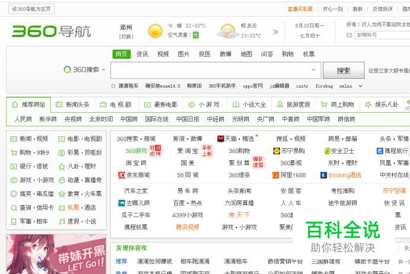The image size is (410, 274).
Task: Click the 安全卫士 shield icon
Action: click(x=327, y=151)
